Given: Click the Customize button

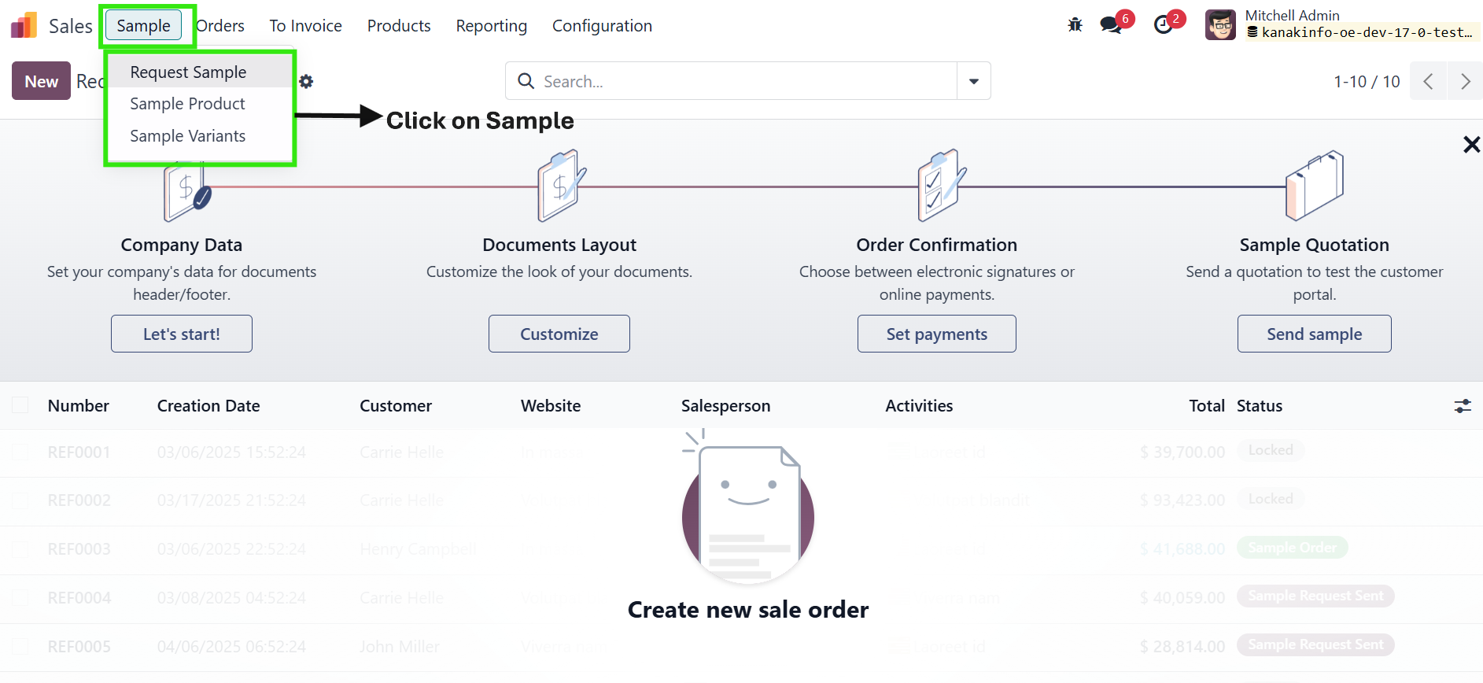Looking at the screenshot, I should pos(559,334).
